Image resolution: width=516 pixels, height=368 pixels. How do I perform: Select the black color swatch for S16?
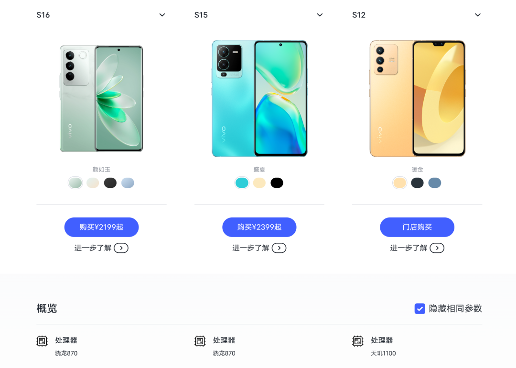[110, 183]
